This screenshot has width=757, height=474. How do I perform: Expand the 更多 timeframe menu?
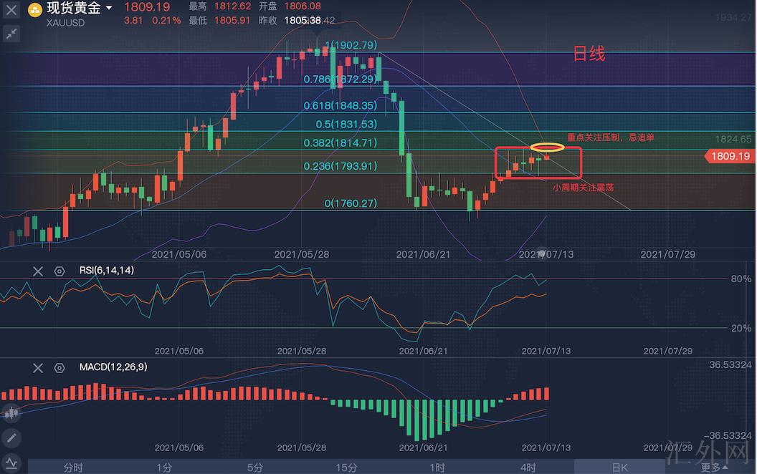[x=710, y=468]
